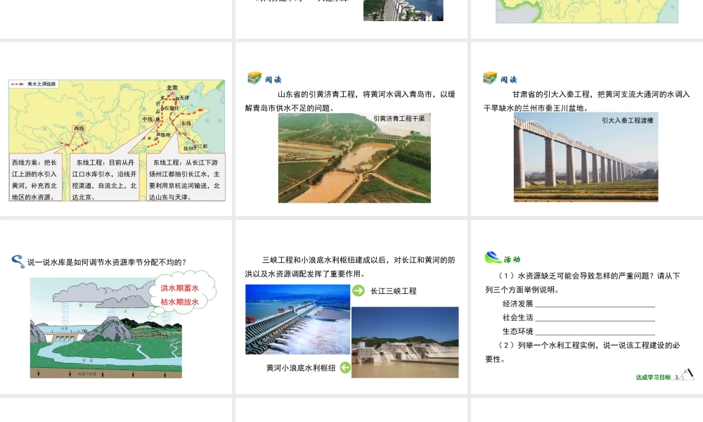Click the pencil icon next to 达成学习目标

(x=686, y=374)
